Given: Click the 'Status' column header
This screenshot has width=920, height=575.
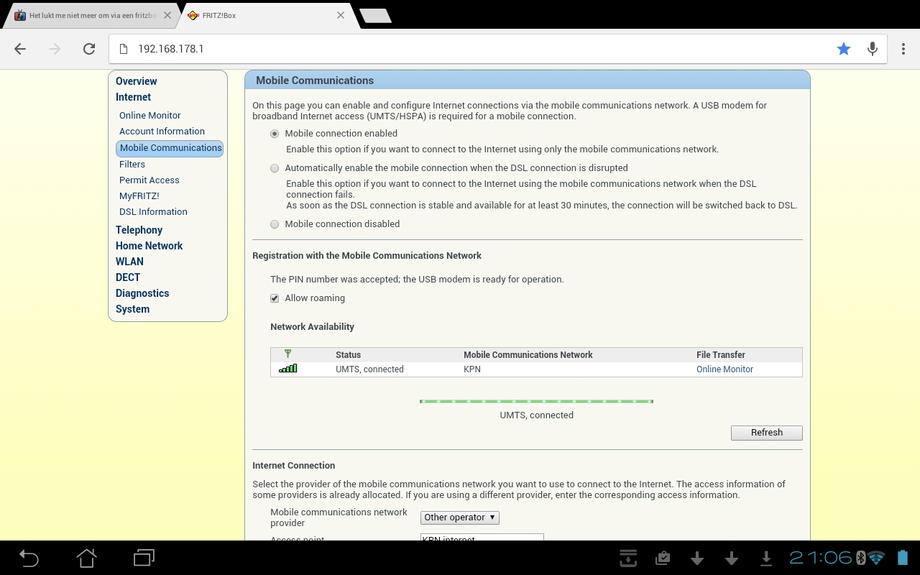Looking at the screenshot, I should (349, 355).
